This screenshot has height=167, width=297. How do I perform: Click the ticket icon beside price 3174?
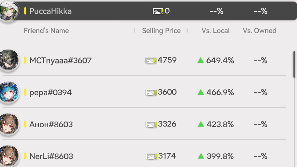click(x=151, y=156)
